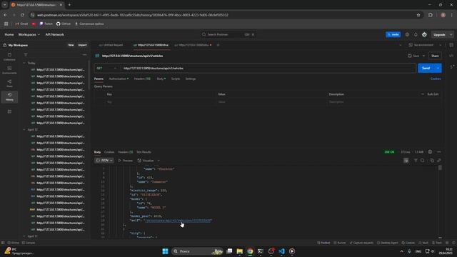
Task: Open the history options ellipsis menu
Action: [x=84, y=55]
